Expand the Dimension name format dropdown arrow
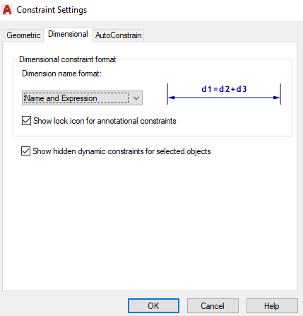This screenshot has height=316, width=303. pos(136,98)
